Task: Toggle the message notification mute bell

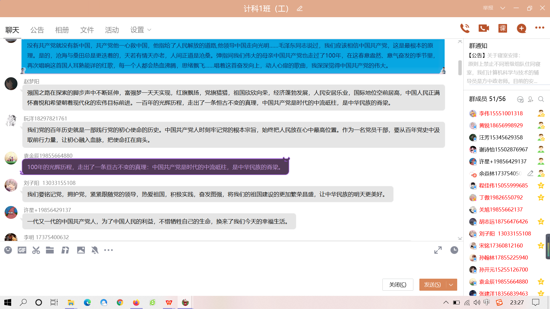Action: coord(95,250)
